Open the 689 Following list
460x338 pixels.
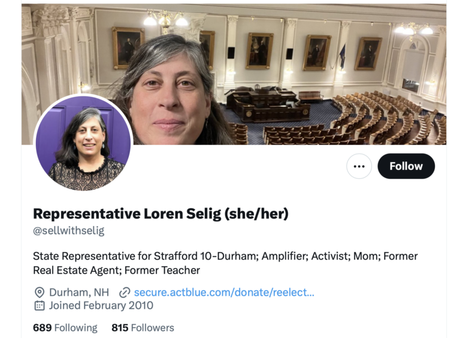pyautogui.click(x=65, y=328)
